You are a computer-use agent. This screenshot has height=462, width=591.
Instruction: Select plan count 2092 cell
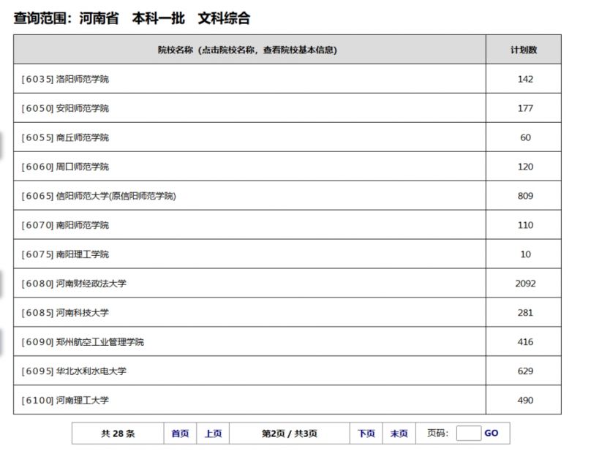[525, 284]
